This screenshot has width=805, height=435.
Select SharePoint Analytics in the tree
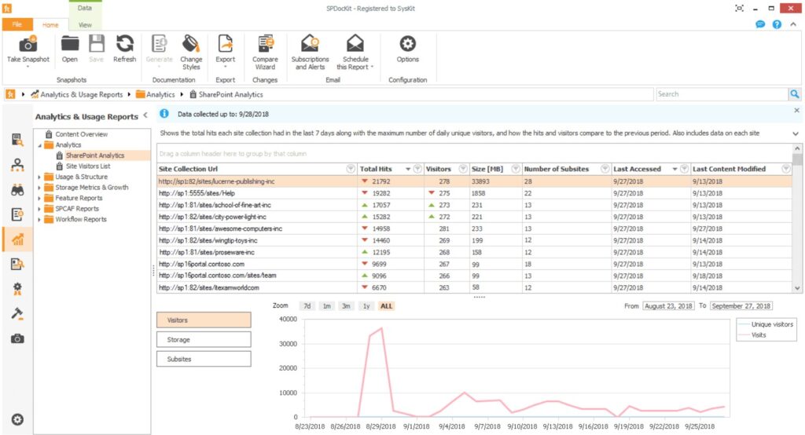(x=95, y=155)
